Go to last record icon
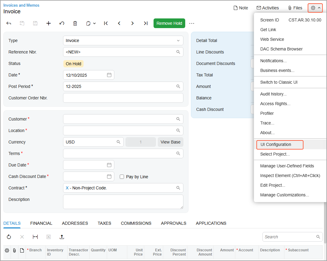 pyautogui.click(x=146, y=23)
